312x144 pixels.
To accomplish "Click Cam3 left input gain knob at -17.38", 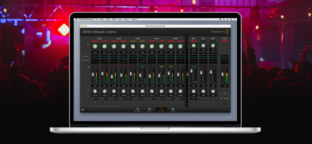I will (133, 46).
